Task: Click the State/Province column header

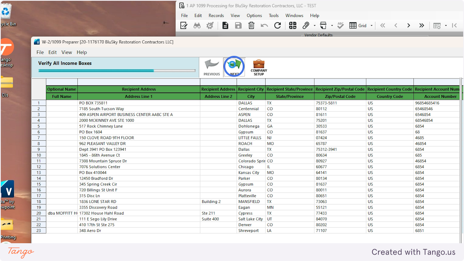Action: click(290, 97)
